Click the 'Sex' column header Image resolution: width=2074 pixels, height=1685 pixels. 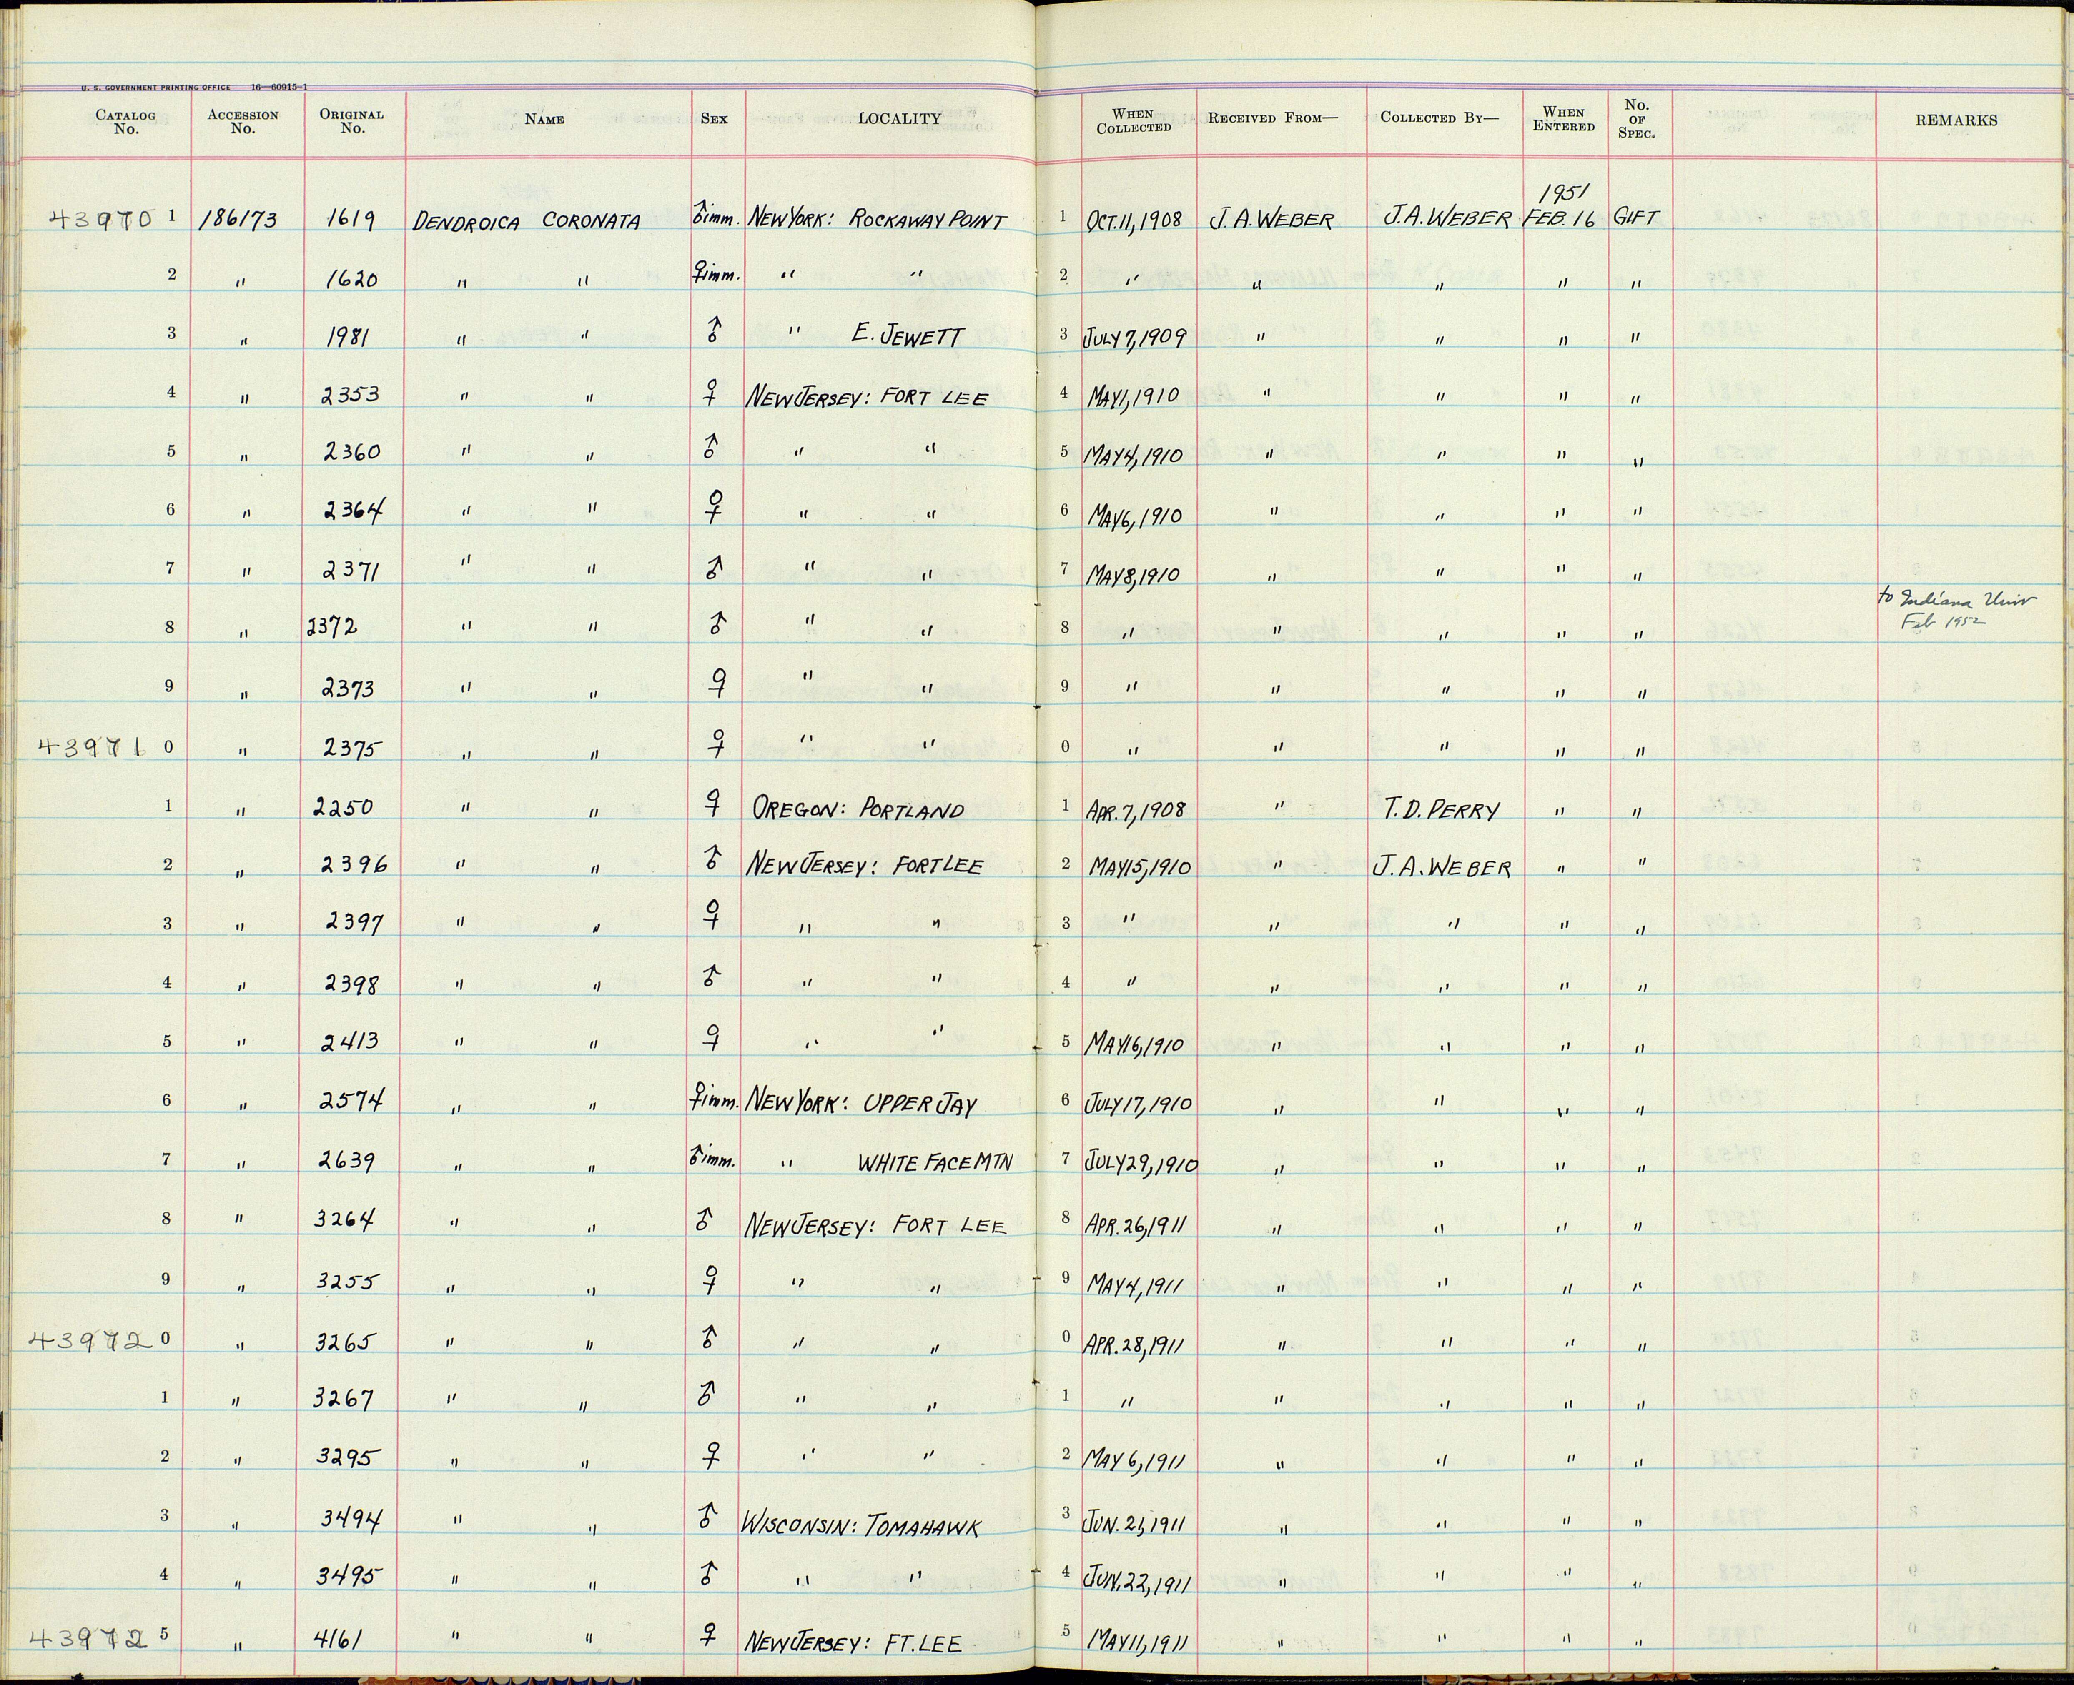point(714,119)
